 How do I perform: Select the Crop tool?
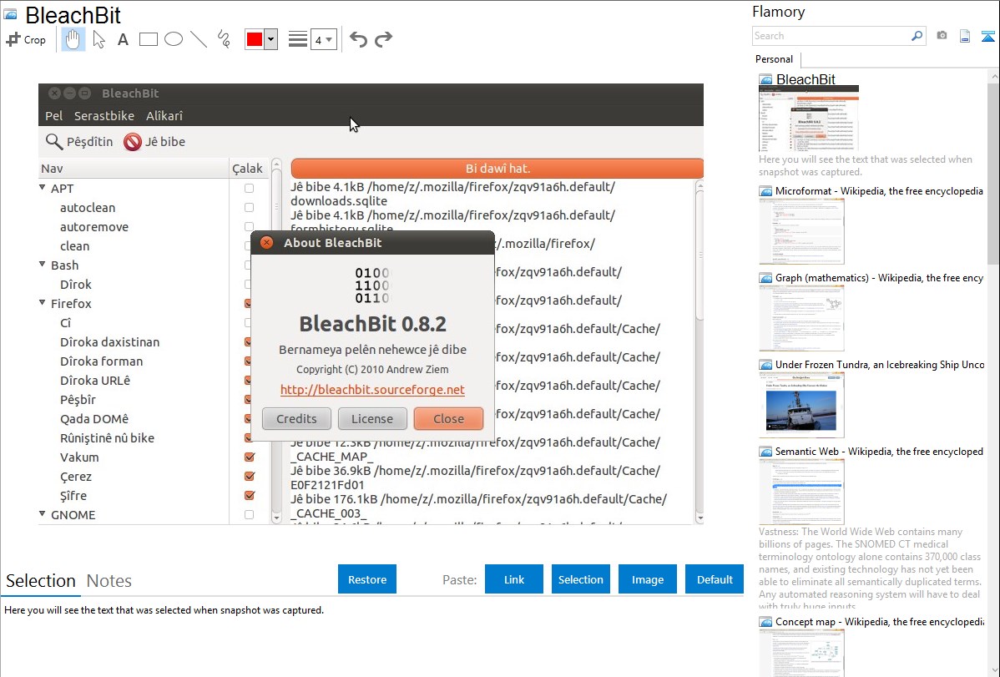[26, 39]
